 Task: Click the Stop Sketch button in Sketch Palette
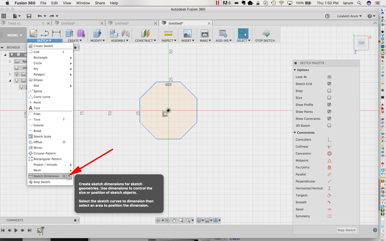click(x=346, y=230)
